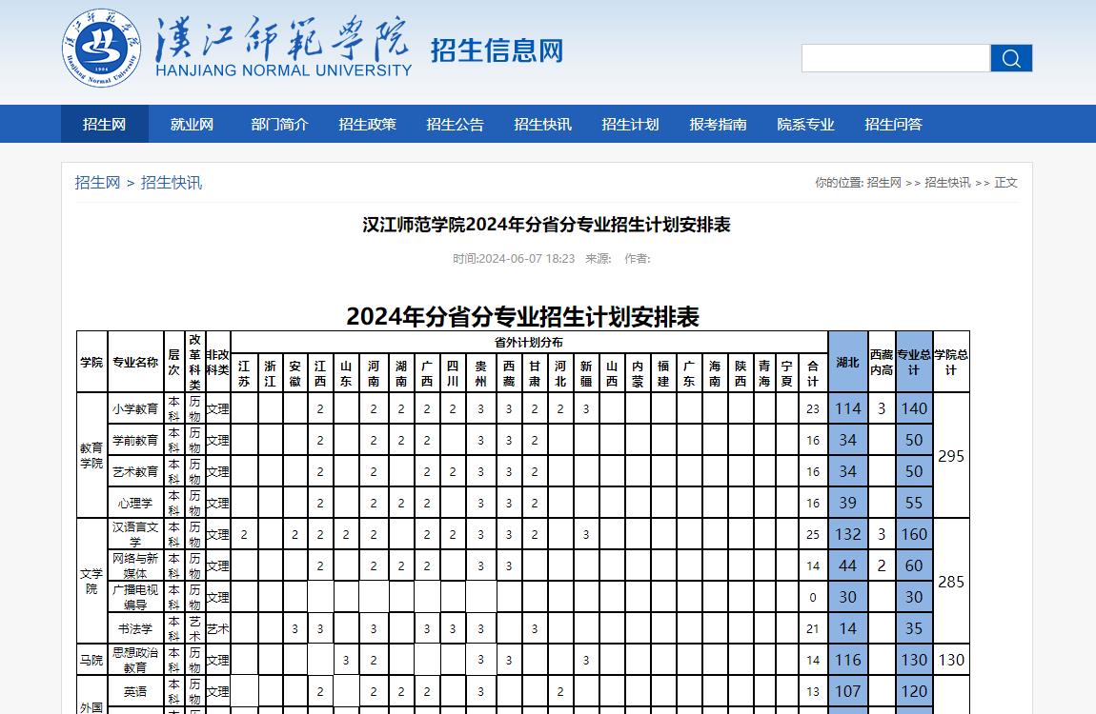
Task: Click the 艺术教育 major cell
Action: tap(135, 472)
